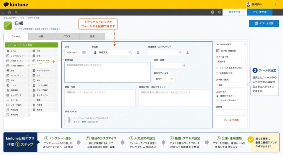Click the user picker icon beside 担当者 field

[x=138, y=53]
